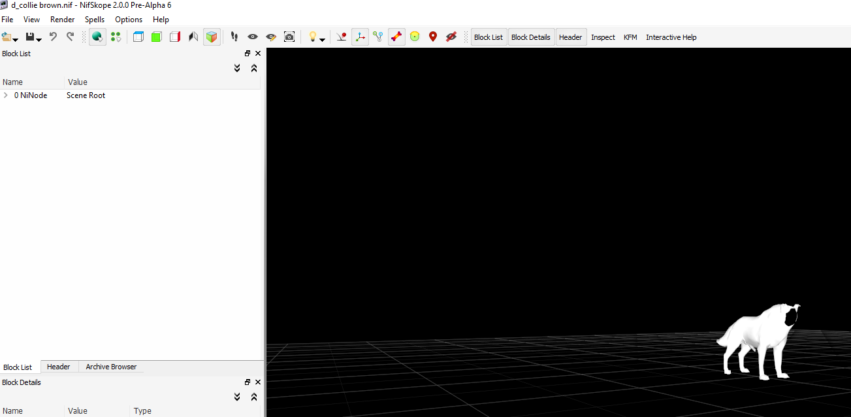
Task: Float the Block Details panel
Action: [x=248, y=382]
